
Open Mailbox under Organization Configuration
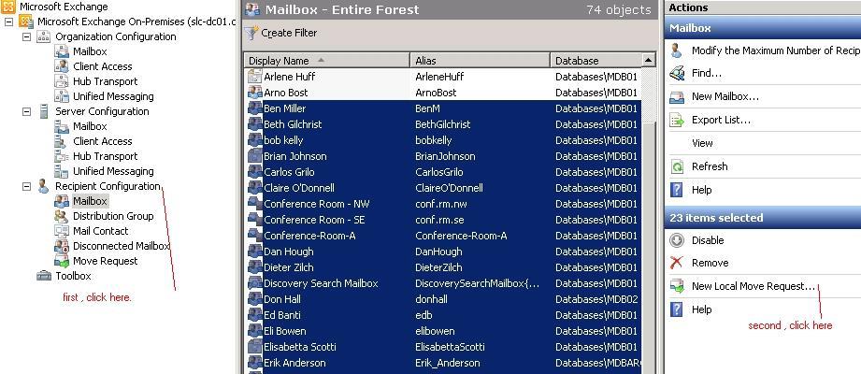pos(90,51)
